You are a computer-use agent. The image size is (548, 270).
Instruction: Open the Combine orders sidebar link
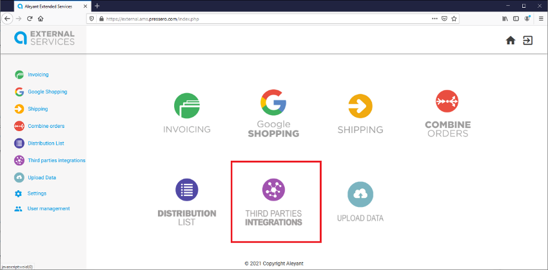[x=46, y=126]
